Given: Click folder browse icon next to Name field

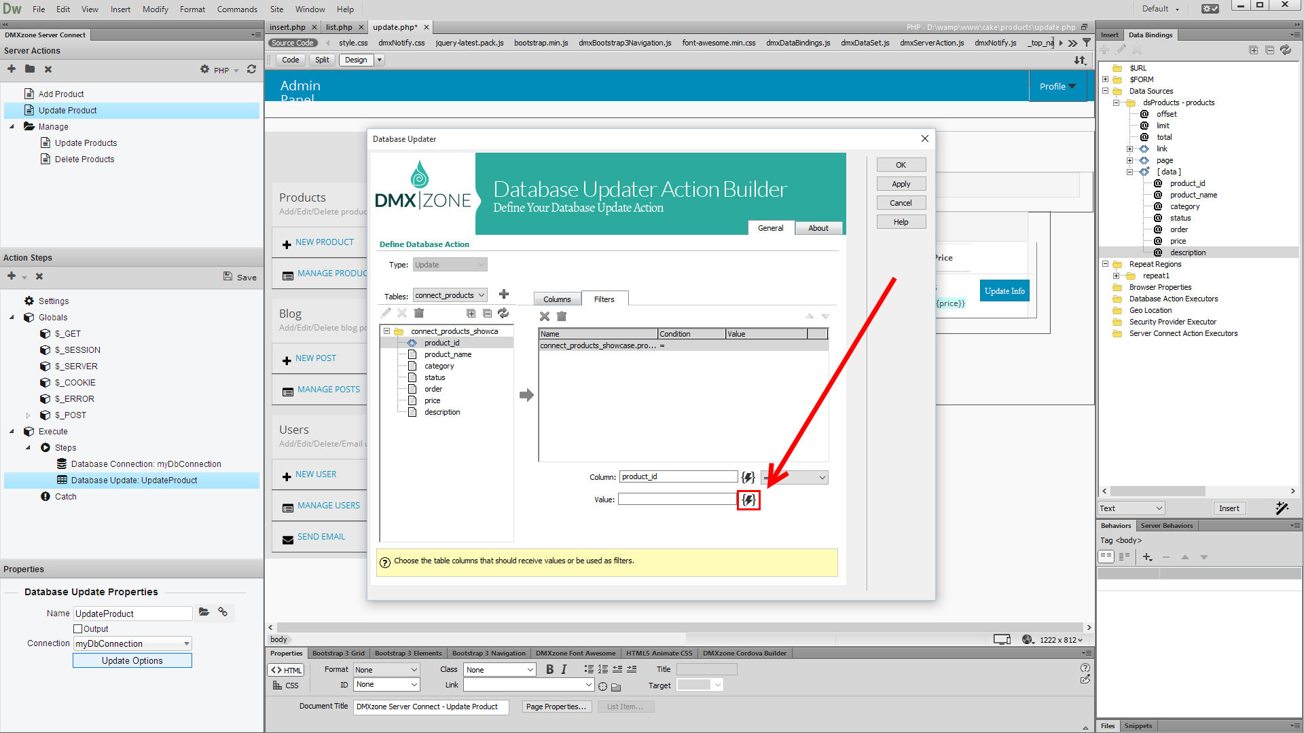Looking at the screenshot, I should [204, 612].
